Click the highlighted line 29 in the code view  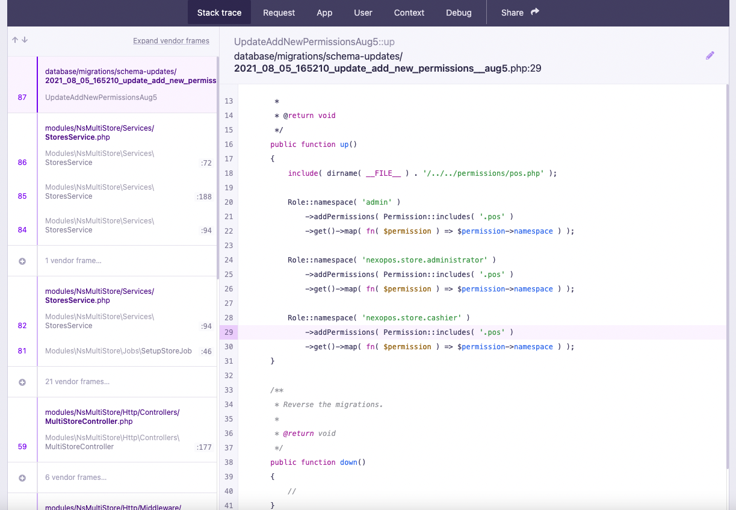(421, 332)
